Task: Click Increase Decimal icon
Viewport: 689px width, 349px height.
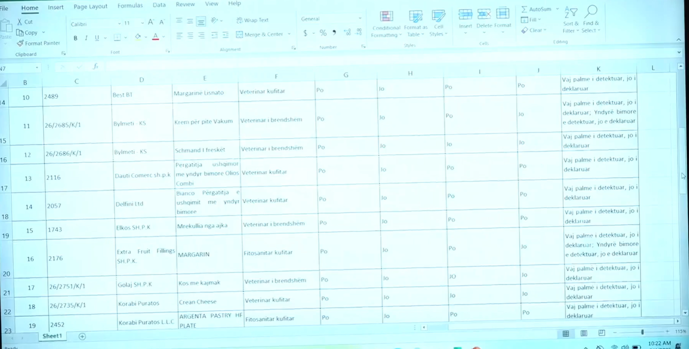Action: [x=347, y=32]
